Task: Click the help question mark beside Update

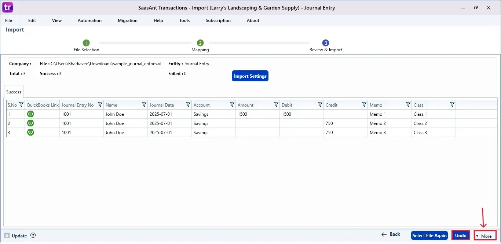Action: [33, 236]
